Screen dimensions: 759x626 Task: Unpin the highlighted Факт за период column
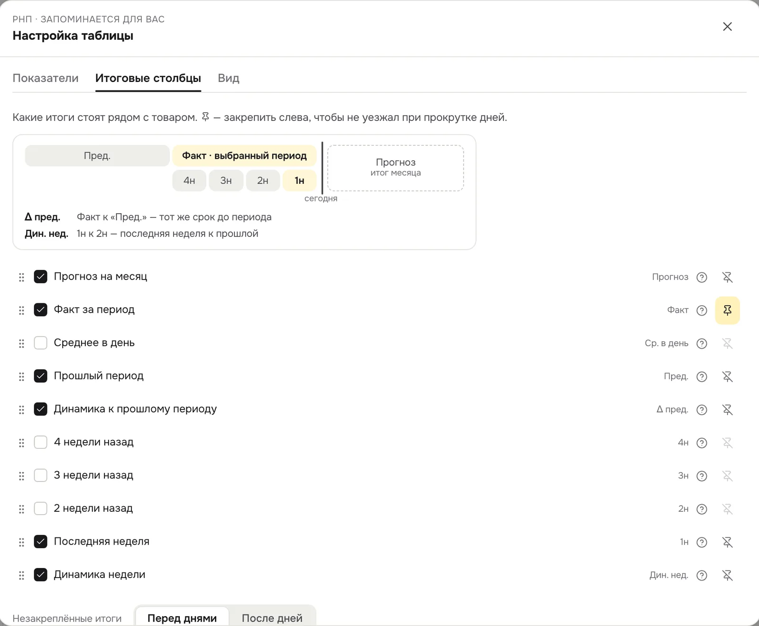pos(727,310)
